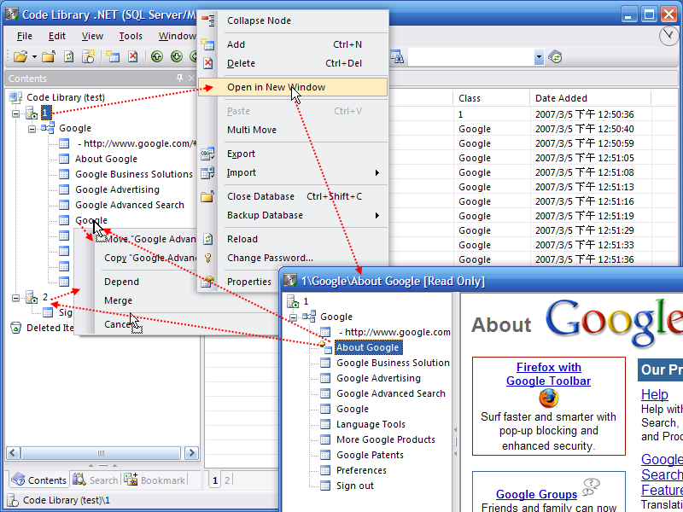Close the Contents panel with its X
Image resolution: width=683 pixels, height=512 pixels.
pos(191,78)
